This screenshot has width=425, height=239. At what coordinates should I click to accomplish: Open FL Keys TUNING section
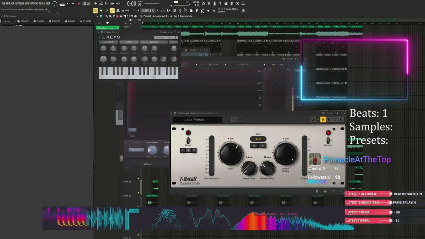pyautogui.click(x=174, y=42)
